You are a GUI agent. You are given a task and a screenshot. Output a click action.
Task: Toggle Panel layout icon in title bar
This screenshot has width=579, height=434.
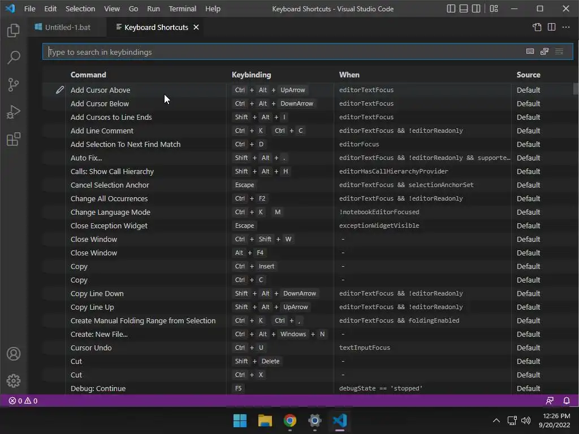(464, 8)
